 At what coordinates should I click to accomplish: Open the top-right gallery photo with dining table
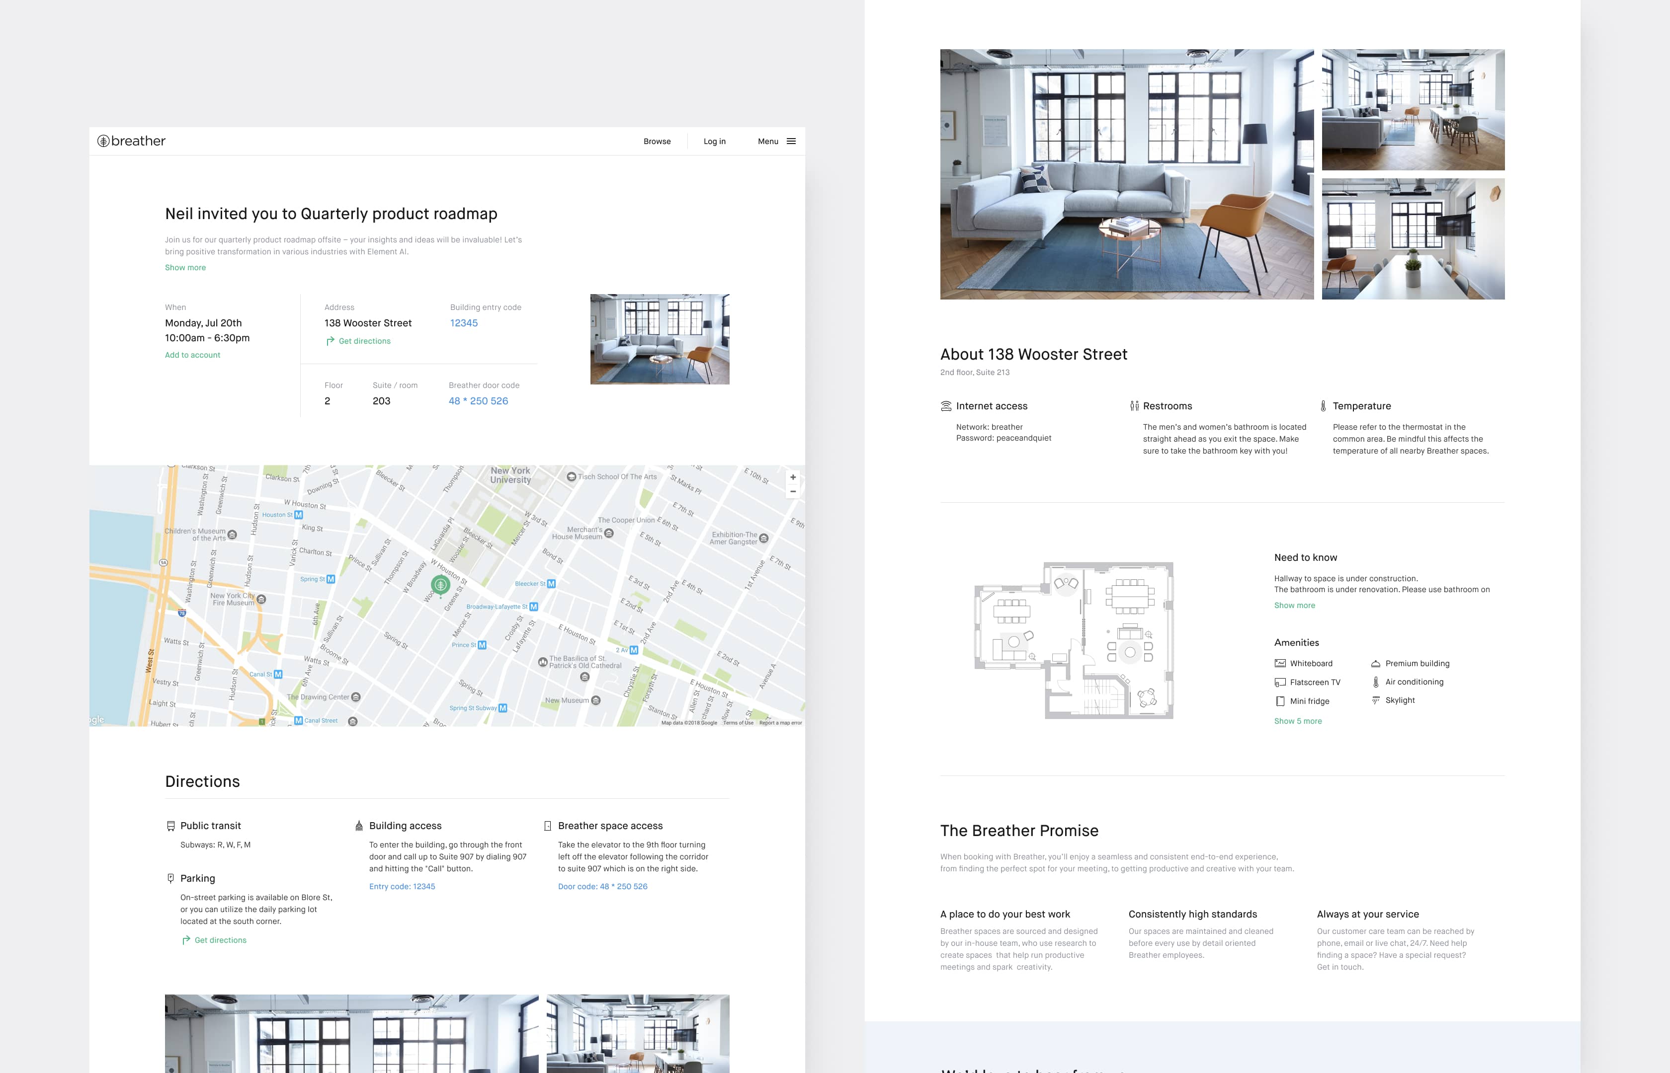coord(1413,110)
